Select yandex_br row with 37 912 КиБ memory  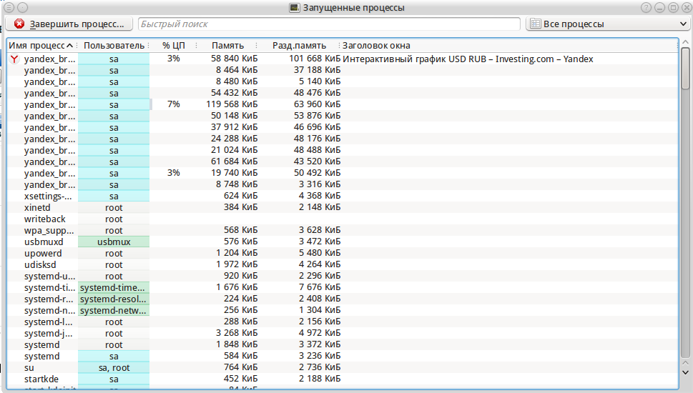click(343, 128)
